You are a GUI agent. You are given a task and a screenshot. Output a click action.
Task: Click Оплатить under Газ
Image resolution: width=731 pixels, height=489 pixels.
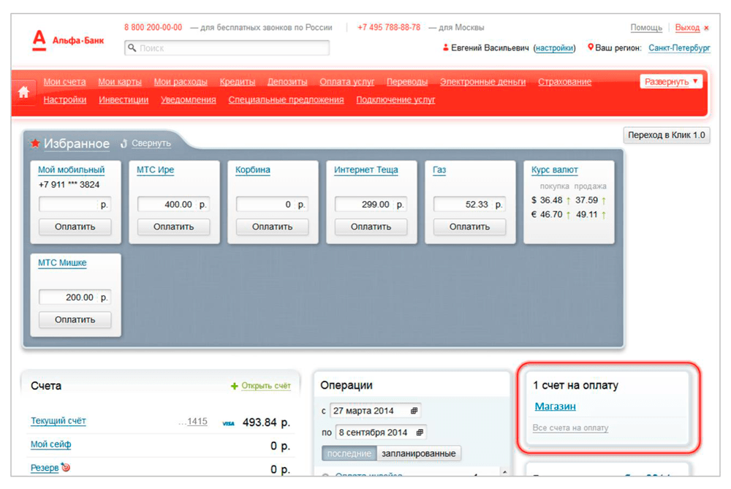tap(469, 227)
